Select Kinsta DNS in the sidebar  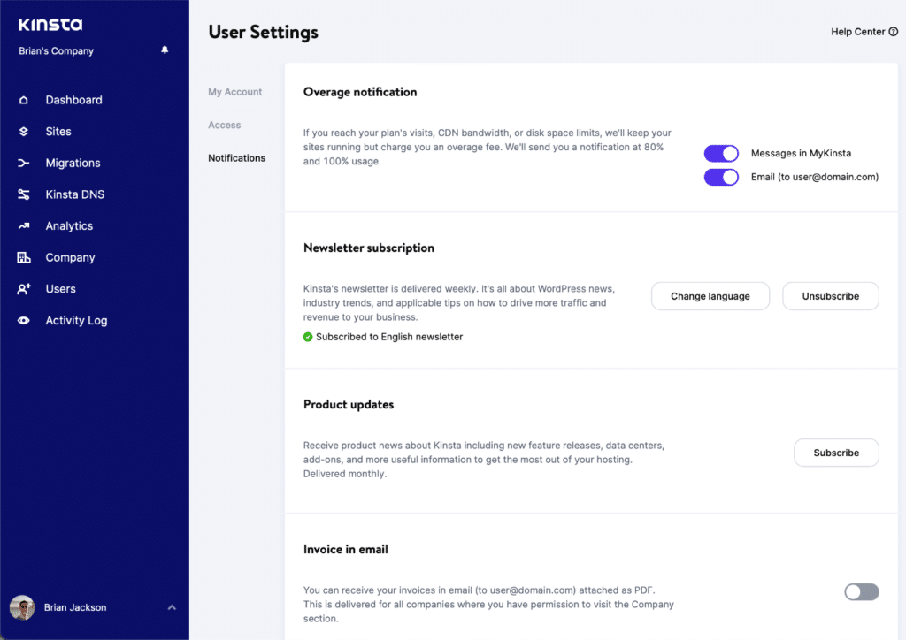[x=75, y=194]
